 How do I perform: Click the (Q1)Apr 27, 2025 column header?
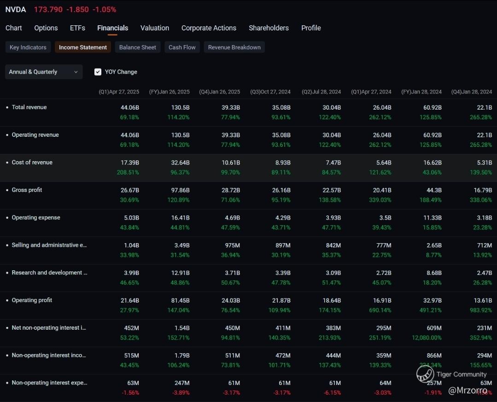[x=119, y=92]
